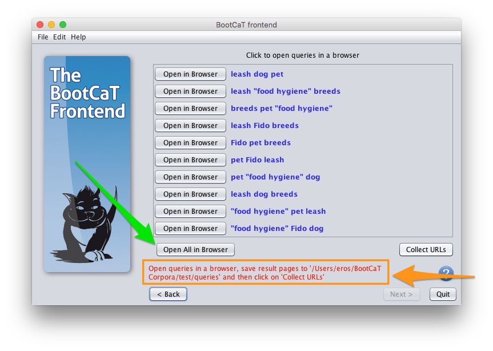Click the BootCaT cat logo image

(x=87, y=164)
